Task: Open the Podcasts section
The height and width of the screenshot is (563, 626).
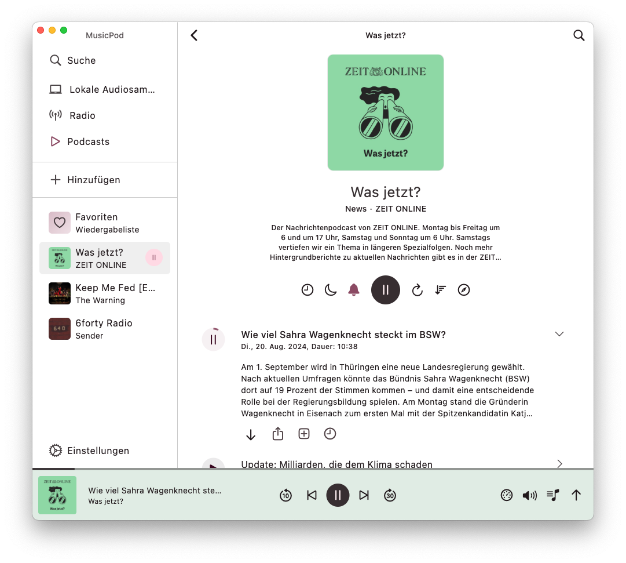Action: pos(105,141)
